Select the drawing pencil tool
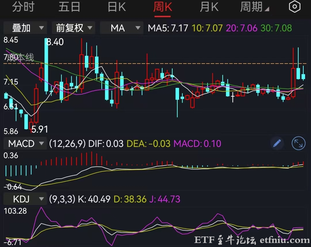Screen dimensions: 311x247 click(x=277, y=143)
